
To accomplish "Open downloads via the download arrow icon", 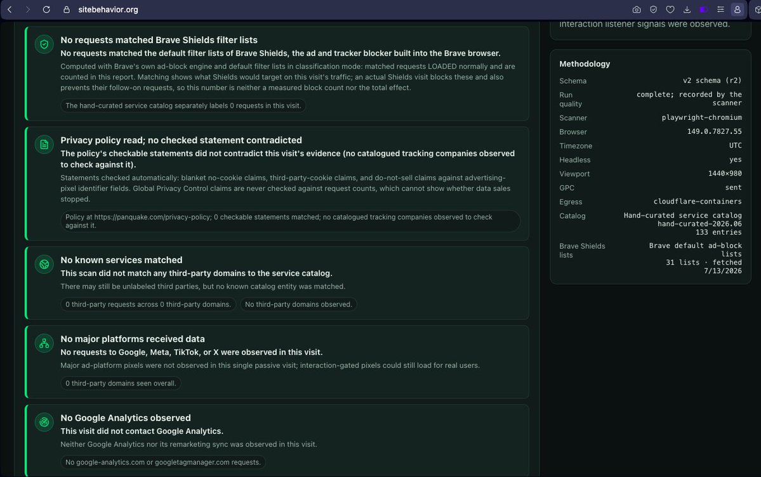I will 687,10.
